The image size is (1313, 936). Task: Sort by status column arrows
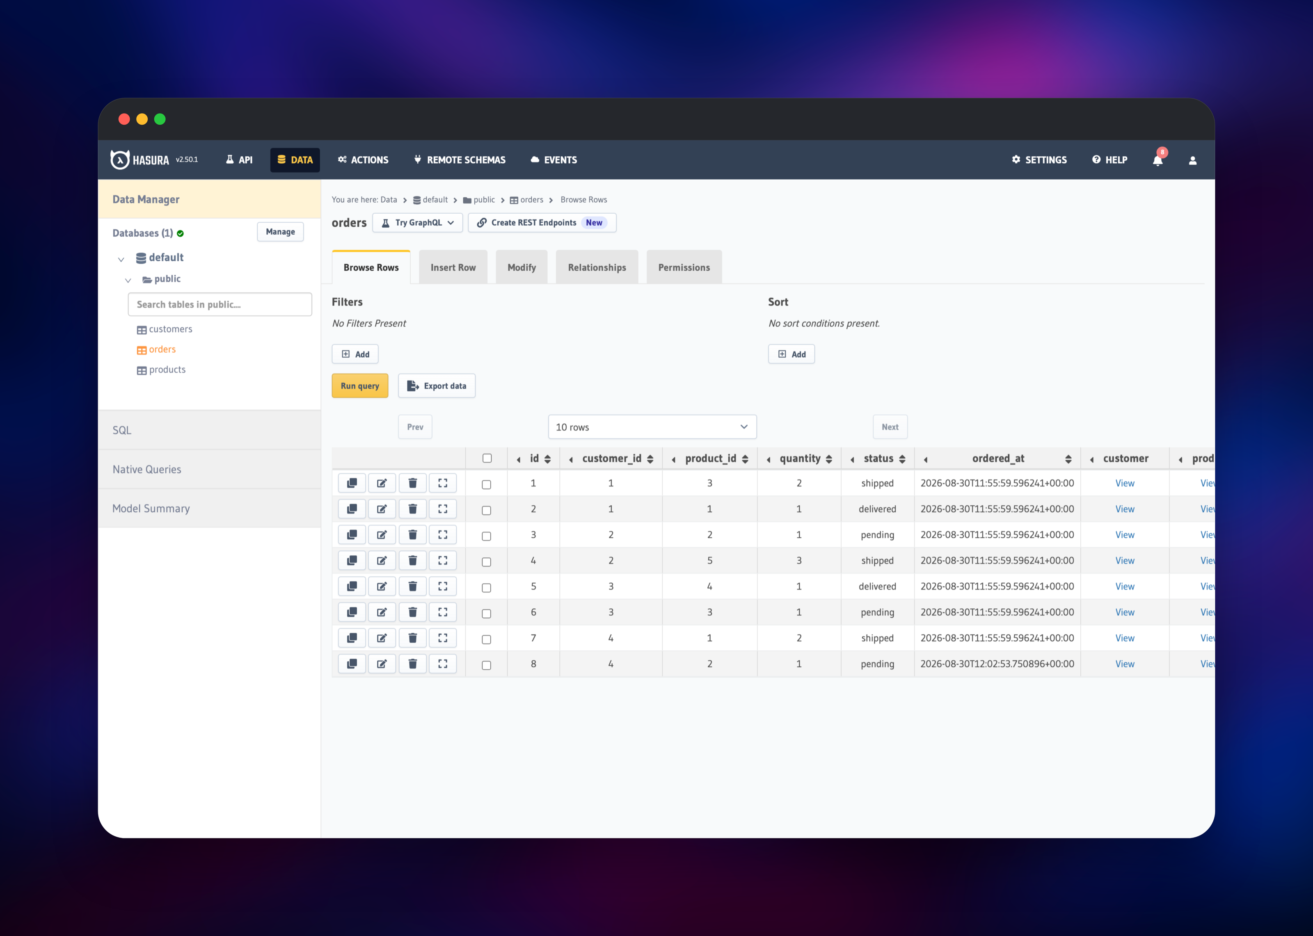pyautogui.click(x=902, y=459)
